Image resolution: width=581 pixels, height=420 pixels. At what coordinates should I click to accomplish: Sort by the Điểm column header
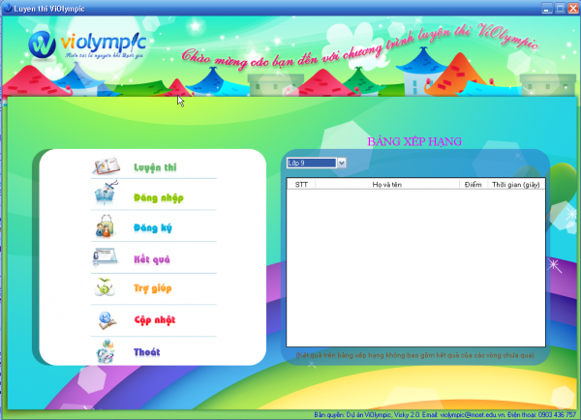click(474, 185)
